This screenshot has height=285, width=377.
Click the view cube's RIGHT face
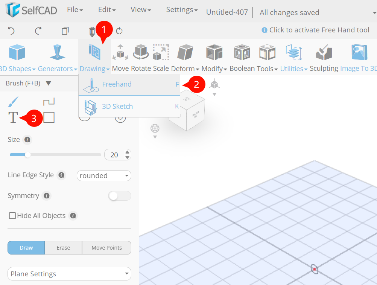coord(196,114)
